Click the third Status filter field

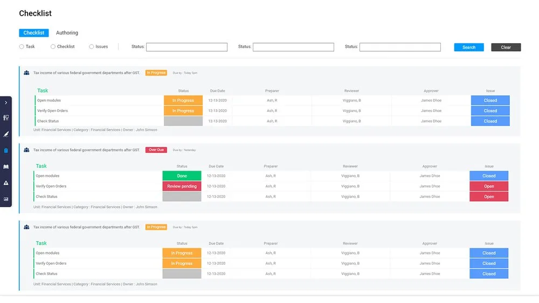coord(400,47)
